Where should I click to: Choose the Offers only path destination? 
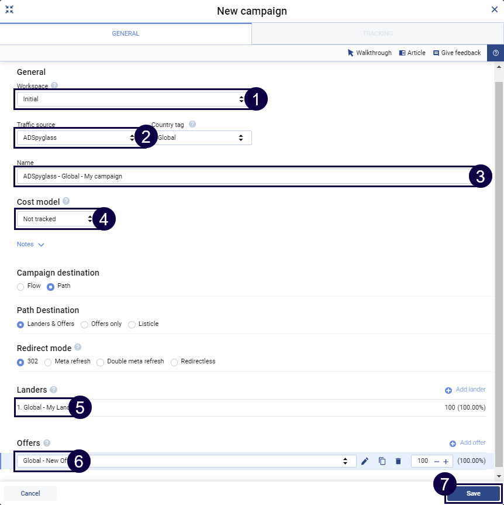point(85,324)
